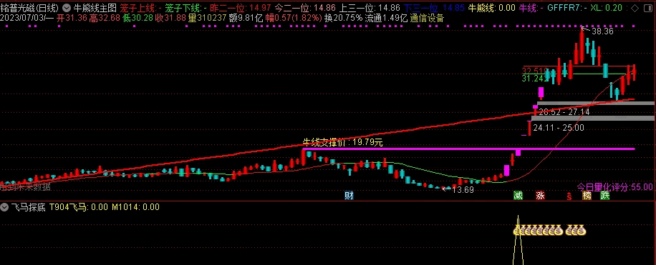Click the 今日量化评分:55.00 score
The width and height of the screenshot is (656, 265).
pyautogui.click(x=614, y=186)
